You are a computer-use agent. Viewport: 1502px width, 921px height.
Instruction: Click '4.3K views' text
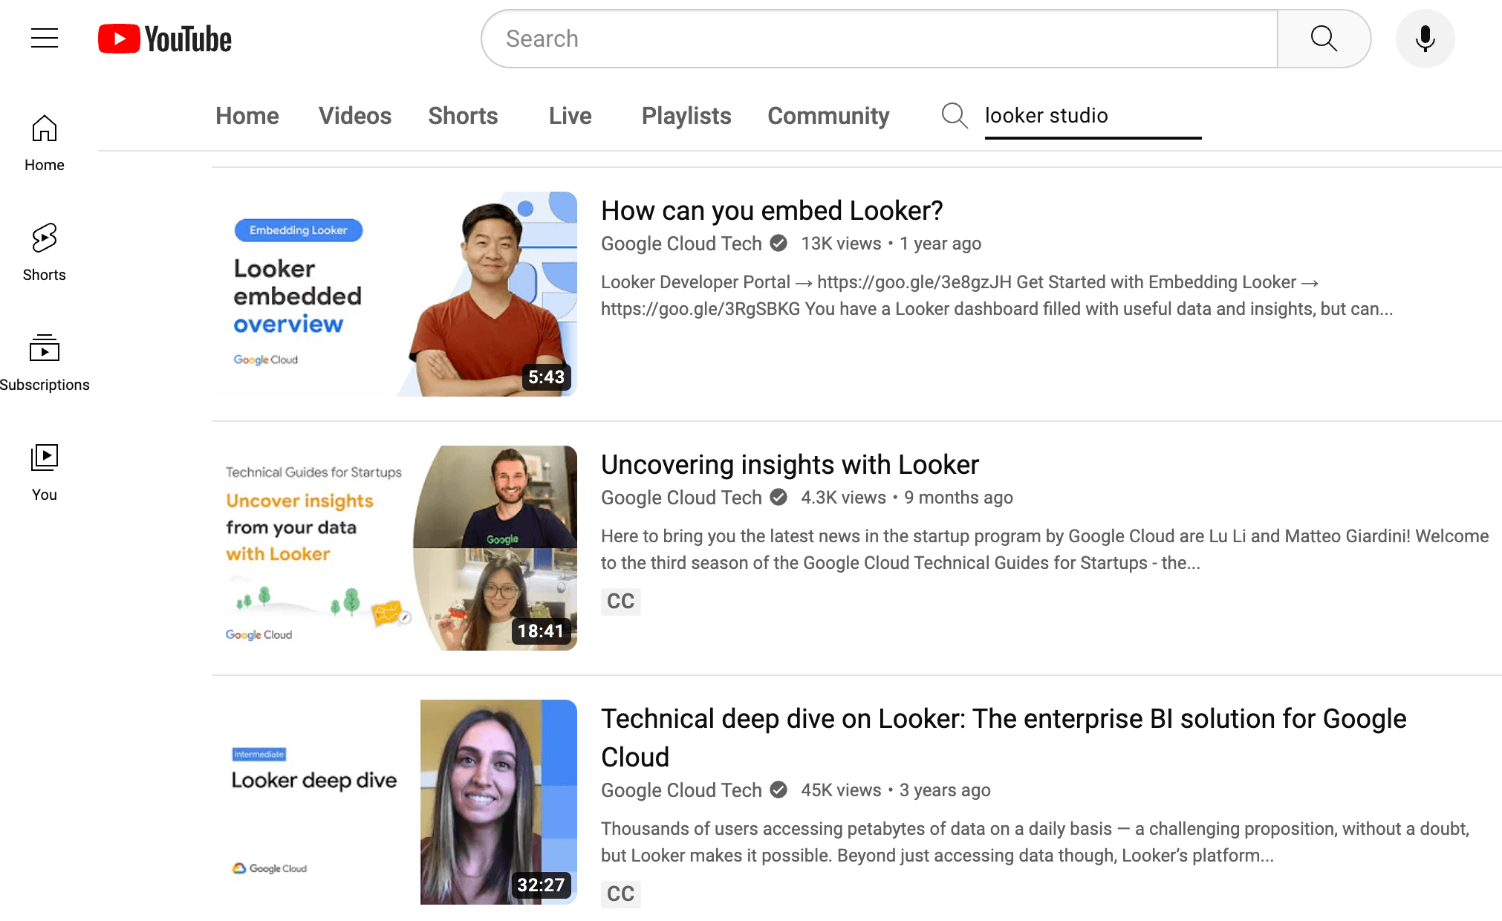[x=843, y=498]
